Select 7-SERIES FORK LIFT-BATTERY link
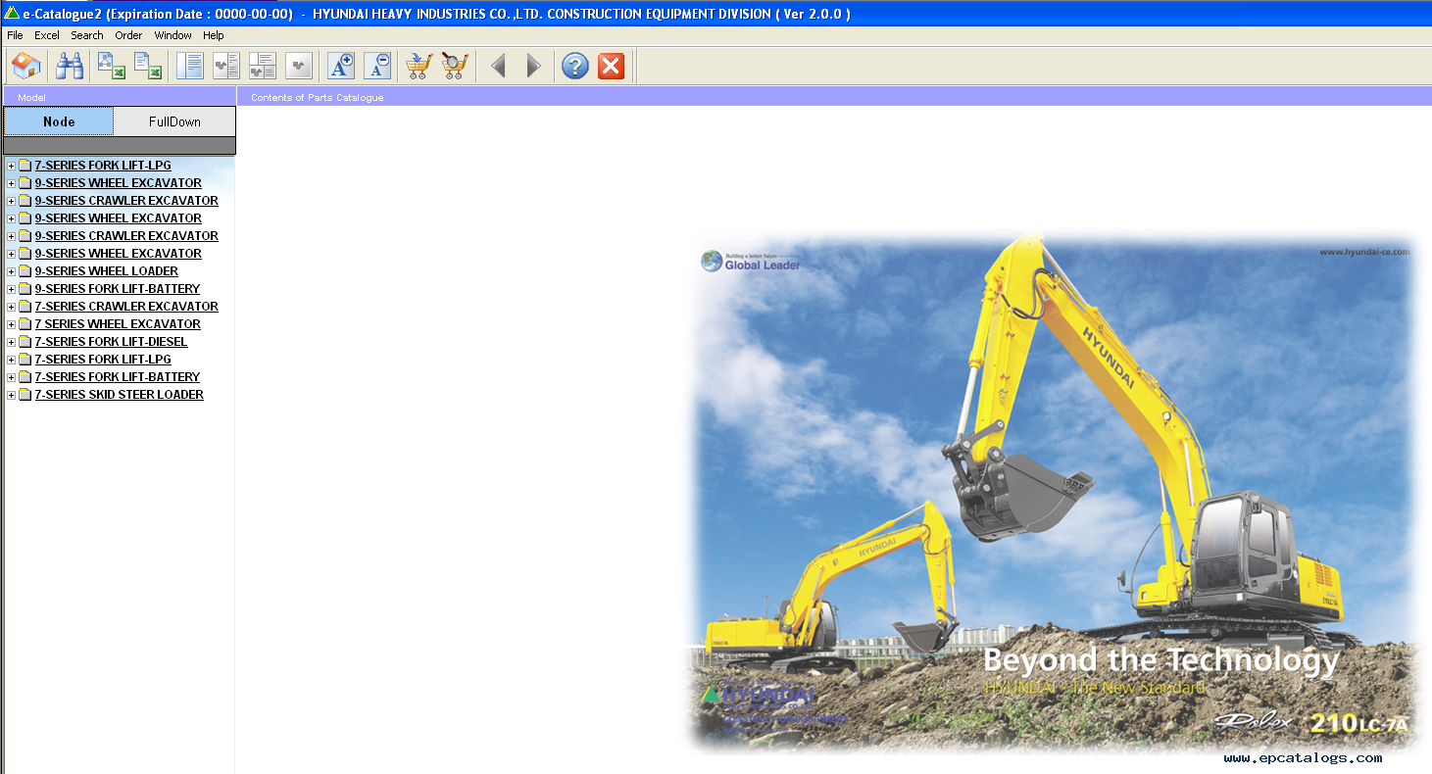Viewport: 1432px width, 774px height. click(118, 377)
